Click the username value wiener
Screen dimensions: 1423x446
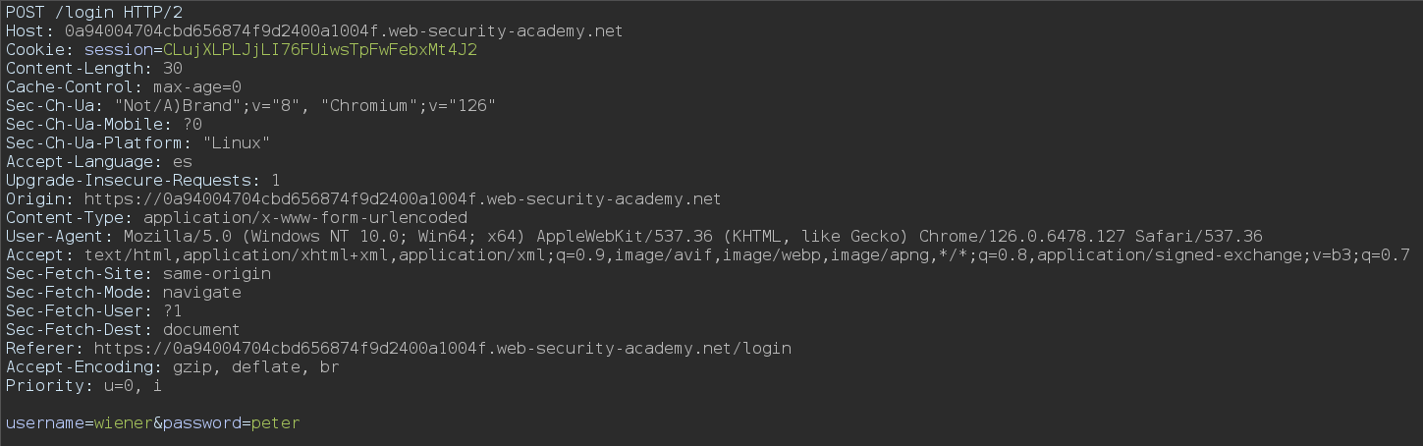(124, 423)
